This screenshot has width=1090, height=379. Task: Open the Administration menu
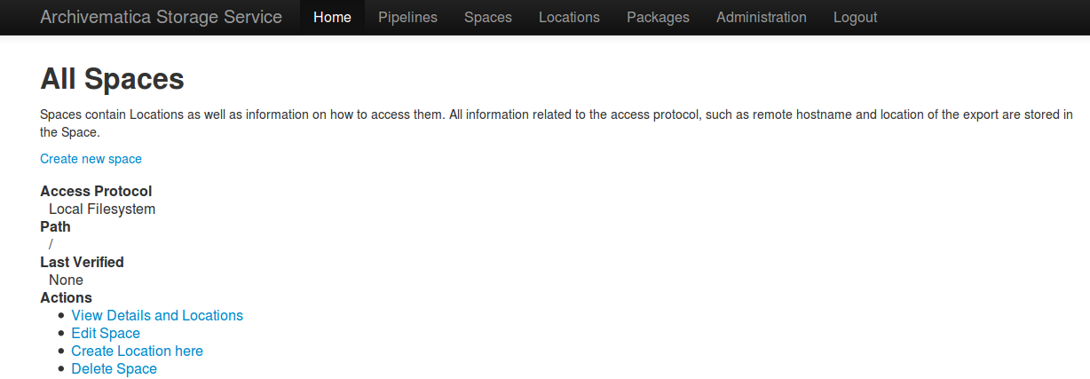[x=761, y=17]
